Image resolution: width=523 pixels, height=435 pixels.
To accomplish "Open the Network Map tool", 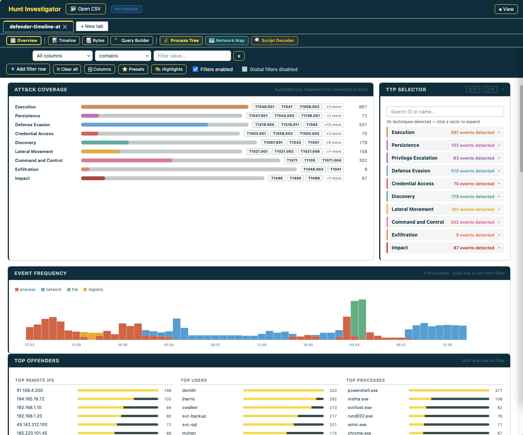I will coord(227,40).
